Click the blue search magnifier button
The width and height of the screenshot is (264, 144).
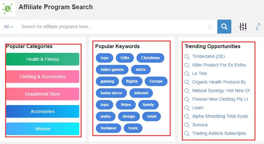tap(224, 27)
